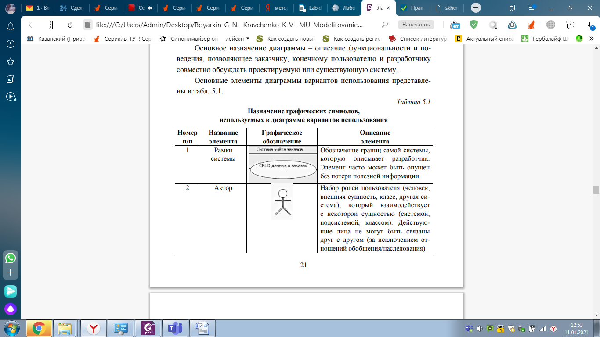Open Microsoft Teams from taskbar
Screen dimensions: 600x337
[175, 328]
